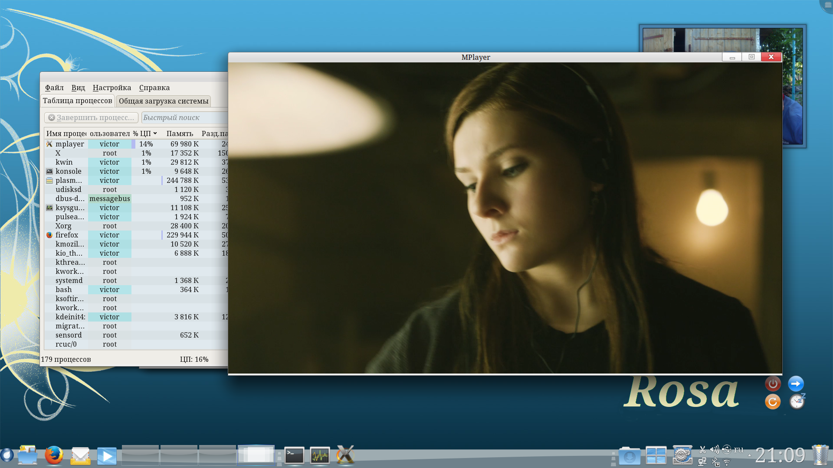This screenshot has height=468, width=833.
Task: Open the Настройка menu
Action: (x=112, y=88)
